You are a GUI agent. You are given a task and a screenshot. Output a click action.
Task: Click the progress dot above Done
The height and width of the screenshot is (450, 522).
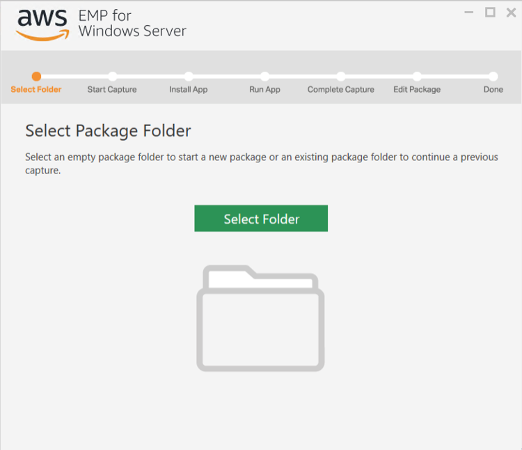pos(493,76)
